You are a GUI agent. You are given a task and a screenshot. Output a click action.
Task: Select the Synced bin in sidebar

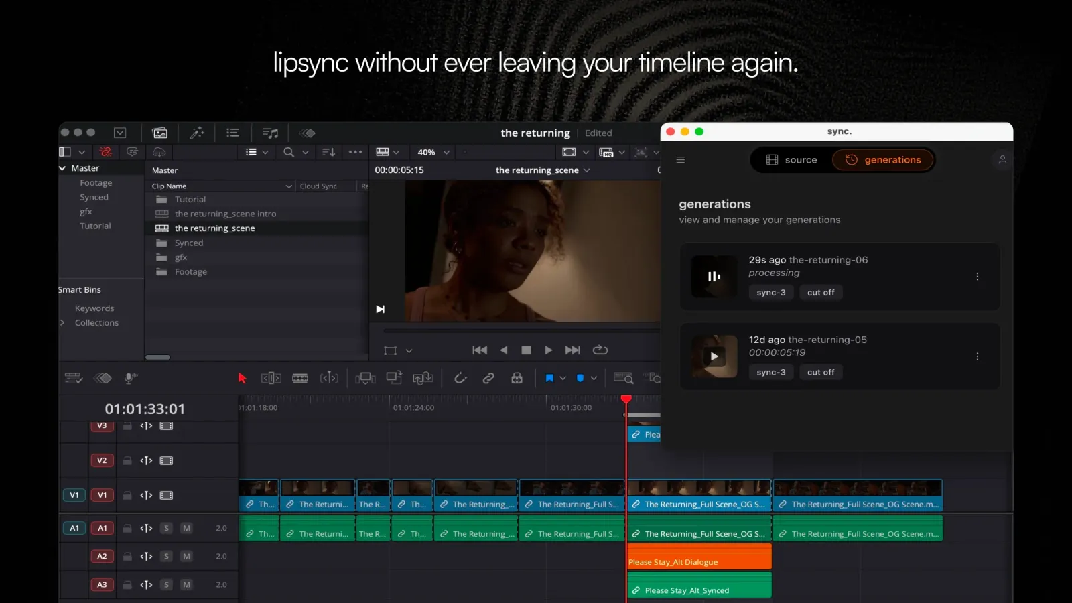(94, 198)
